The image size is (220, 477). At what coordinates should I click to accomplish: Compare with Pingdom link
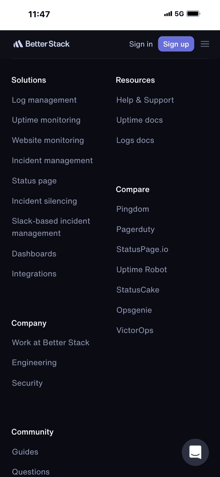[x=133, y=209]
